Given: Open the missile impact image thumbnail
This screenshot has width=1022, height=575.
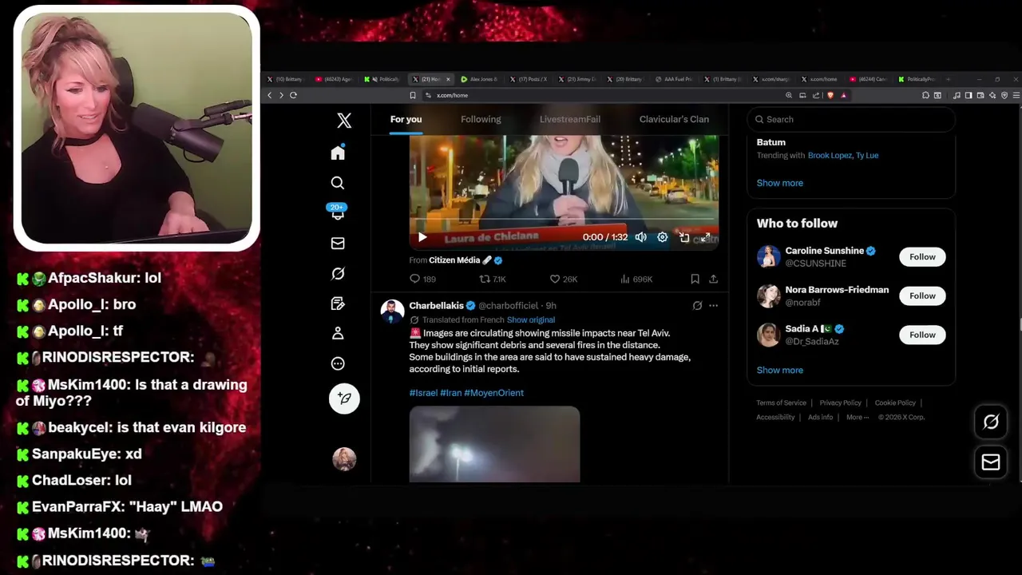Looking at the screenshot, I should pos(494,444).
